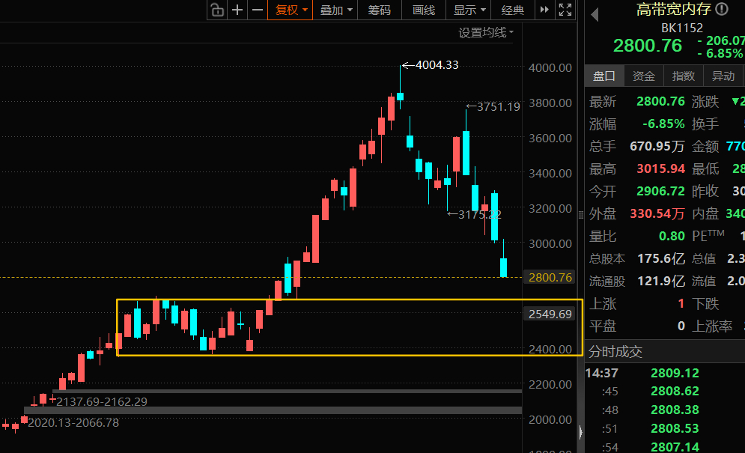Click the 2800.76 current price in header
Screen dimensions: 745x453
click(647, 46)
